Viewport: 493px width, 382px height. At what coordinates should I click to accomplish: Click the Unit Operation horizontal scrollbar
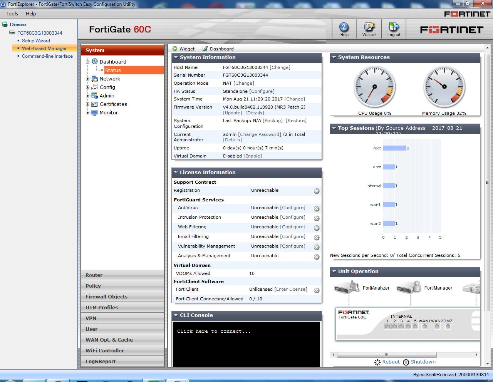click(x=387, y=355)
